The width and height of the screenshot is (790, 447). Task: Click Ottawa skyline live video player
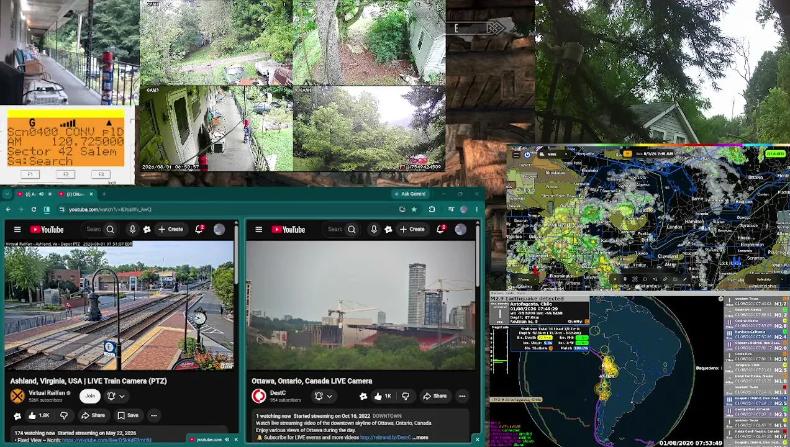click(360, 305)
